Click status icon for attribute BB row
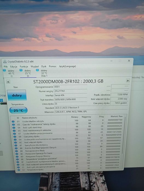Screen dimensions: 144x191 click(x=17, y=151)
